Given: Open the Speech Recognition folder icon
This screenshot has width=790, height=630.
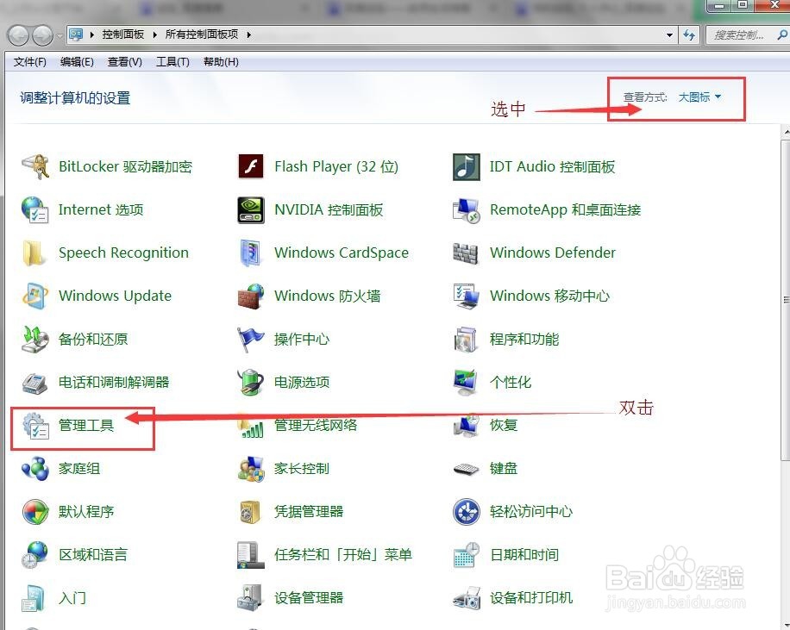Looking at the screenshot, I should [x=34, y=253].
